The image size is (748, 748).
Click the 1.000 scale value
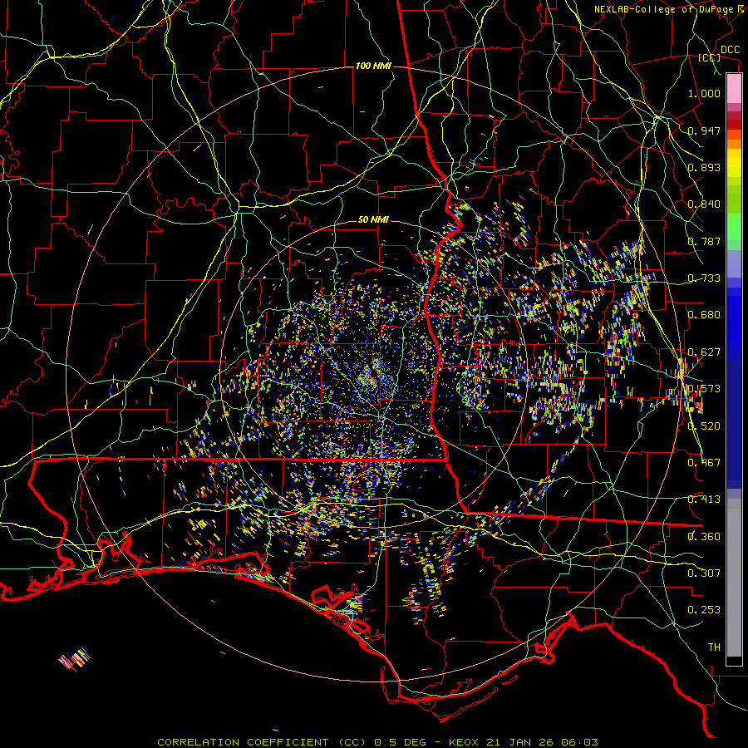point(704,94)
